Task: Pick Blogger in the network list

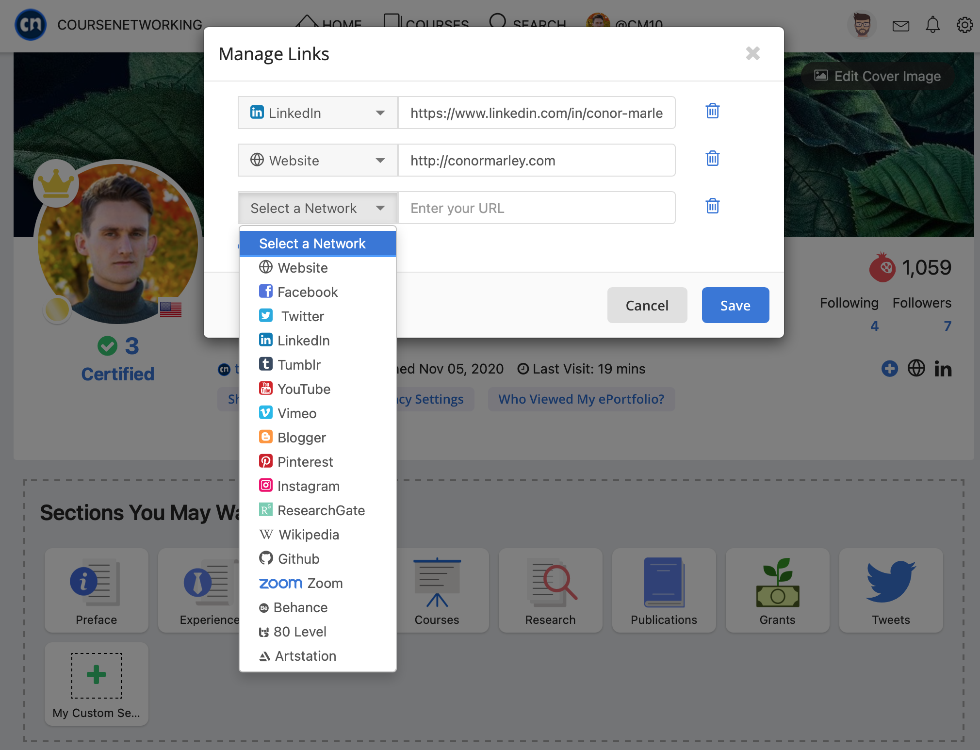Action: 318,438
